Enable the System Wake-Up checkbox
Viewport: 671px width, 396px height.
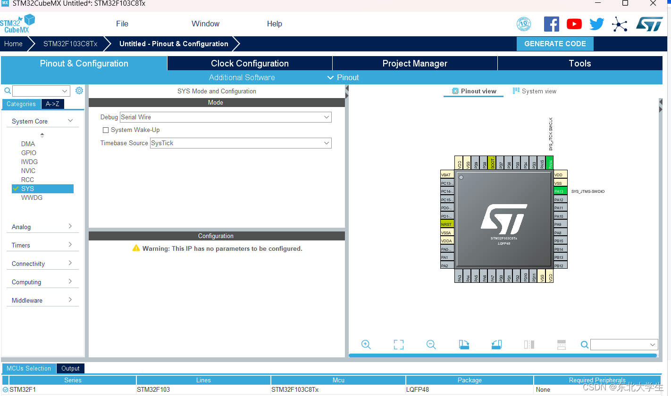click(x=106, y=130)
